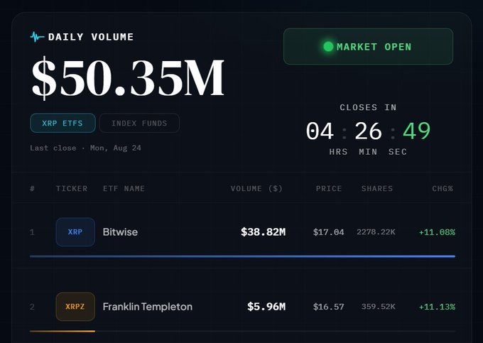Sort by the CHG% column header
Image resolution: width=483 pixels, height=343 pixels.
coord(443,188)
